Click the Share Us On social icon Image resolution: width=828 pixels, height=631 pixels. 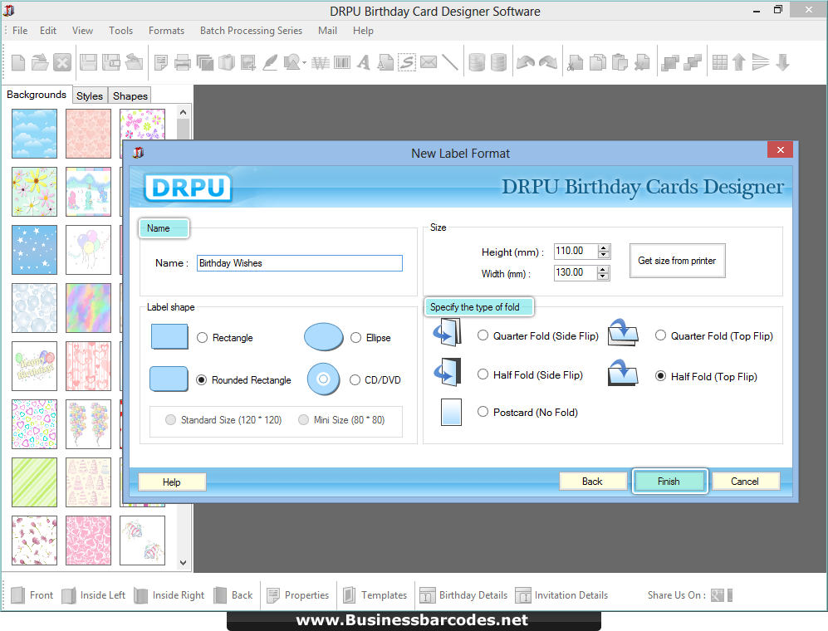(717, 595)
